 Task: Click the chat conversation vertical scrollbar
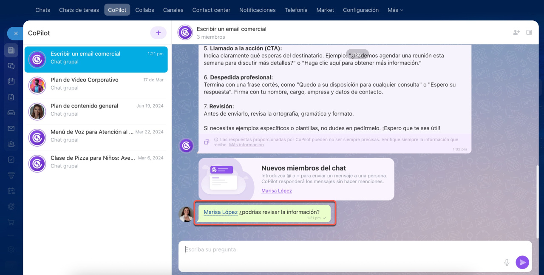pyautogui.click(x=538, y=202)
